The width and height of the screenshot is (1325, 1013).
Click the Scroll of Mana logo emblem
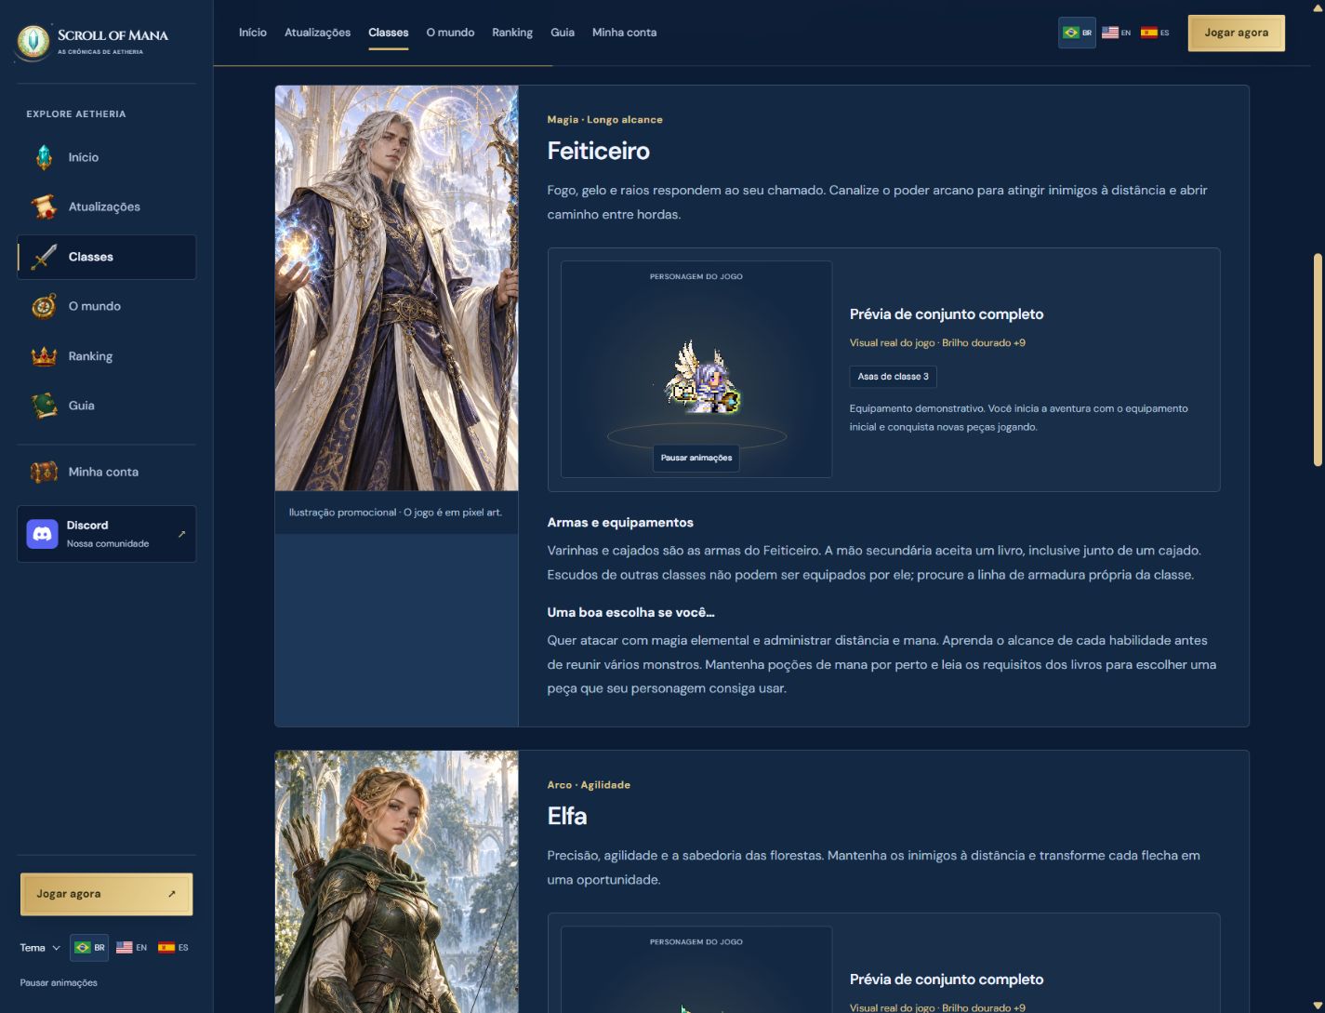pos(33,41)
